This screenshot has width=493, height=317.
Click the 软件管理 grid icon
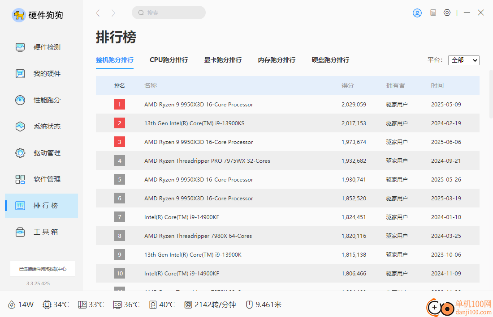pos(20,179)
